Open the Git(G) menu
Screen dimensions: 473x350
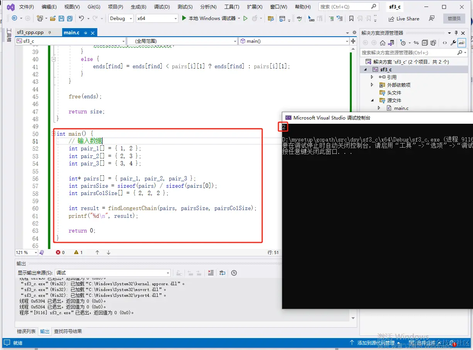(x=94, y=7)
